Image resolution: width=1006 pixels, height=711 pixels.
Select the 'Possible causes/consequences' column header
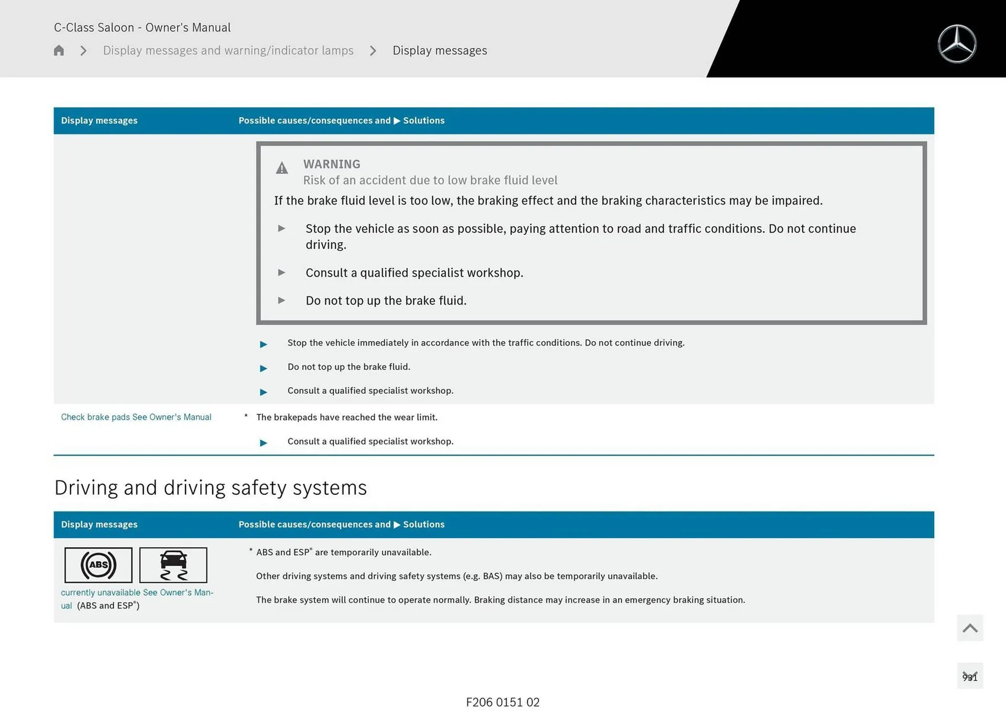pos(314,120)
